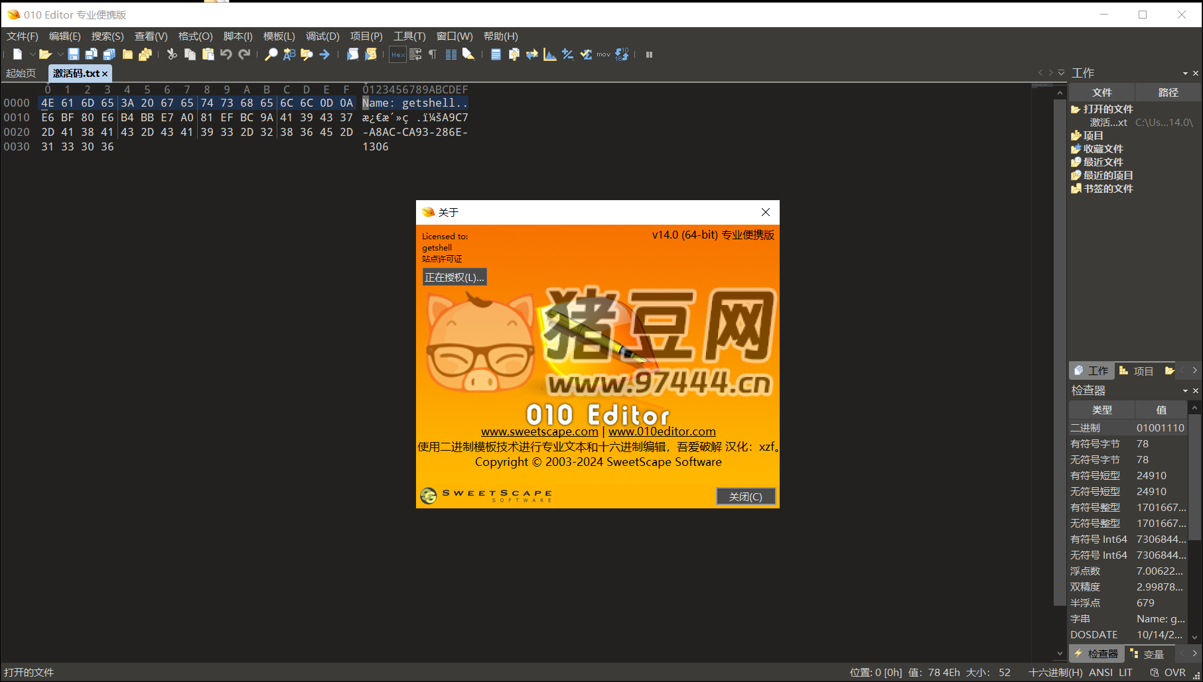Viewport: 1203px width, 682px height.
Task: Open dropdown arrow beside New file icon
Action: tap(32, 54)
